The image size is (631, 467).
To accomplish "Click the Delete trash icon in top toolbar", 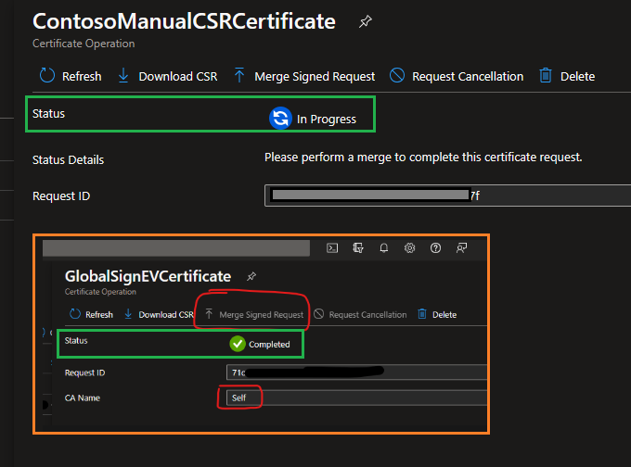I will (x=546, y=75).
